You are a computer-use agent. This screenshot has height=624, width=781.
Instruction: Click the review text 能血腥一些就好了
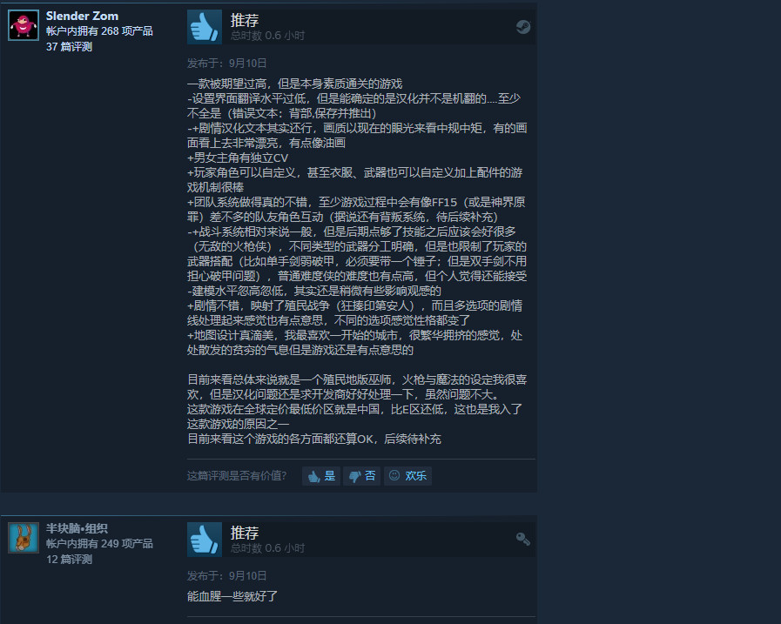[x=232, y=596]
